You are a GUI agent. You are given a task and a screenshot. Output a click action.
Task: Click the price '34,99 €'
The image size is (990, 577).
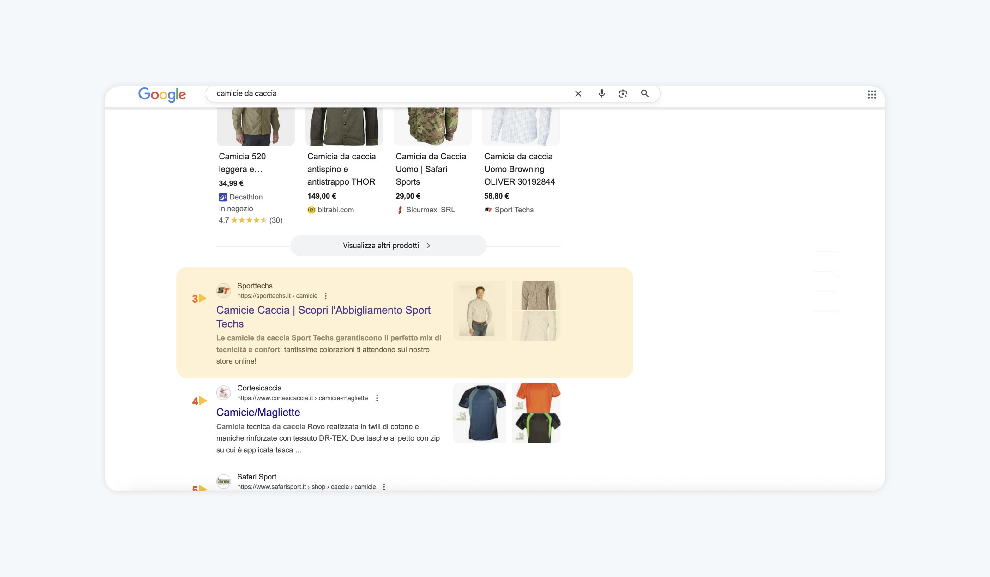tap(231, 183)
